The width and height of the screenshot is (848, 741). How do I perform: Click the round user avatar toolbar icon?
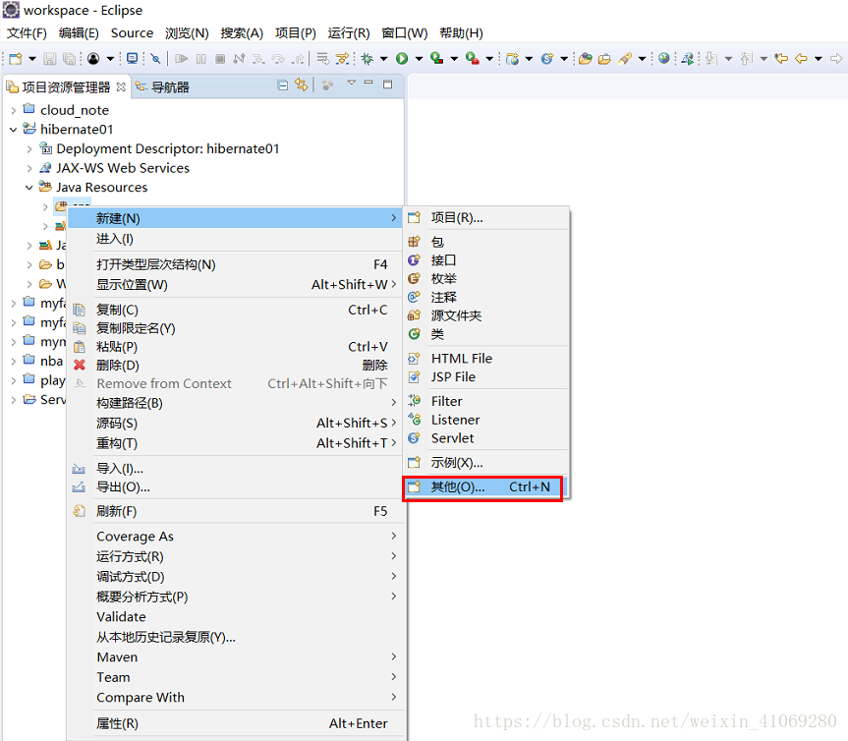[x=93, y=58]
